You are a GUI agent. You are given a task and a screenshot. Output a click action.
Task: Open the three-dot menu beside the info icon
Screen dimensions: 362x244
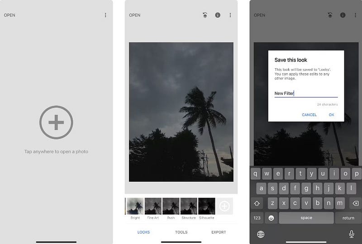[x=230, y=15]
